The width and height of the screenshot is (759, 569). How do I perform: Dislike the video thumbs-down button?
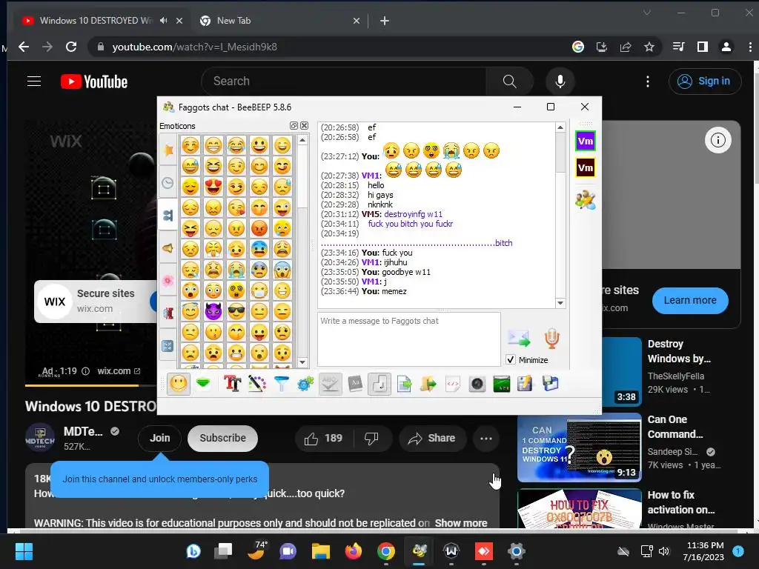coord(372,439)
